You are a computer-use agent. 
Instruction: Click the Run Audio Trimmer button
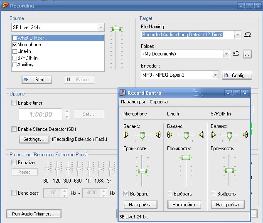pos(34,214)
